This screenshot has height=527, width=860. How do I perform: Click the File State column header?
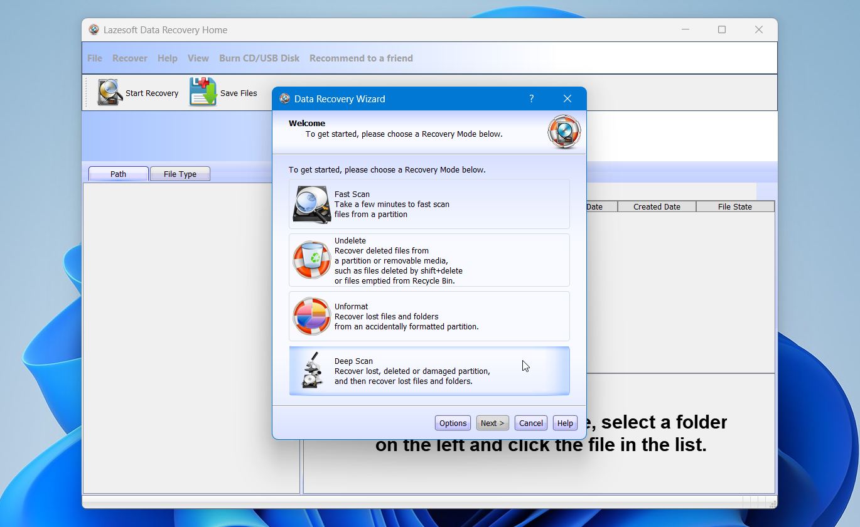pyautogui.click(x=734, y=206)
